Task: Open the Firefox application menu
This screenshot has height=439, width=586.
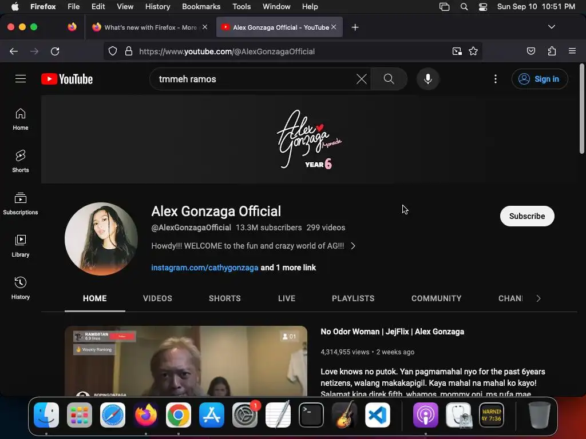Action: coord(572,51)
